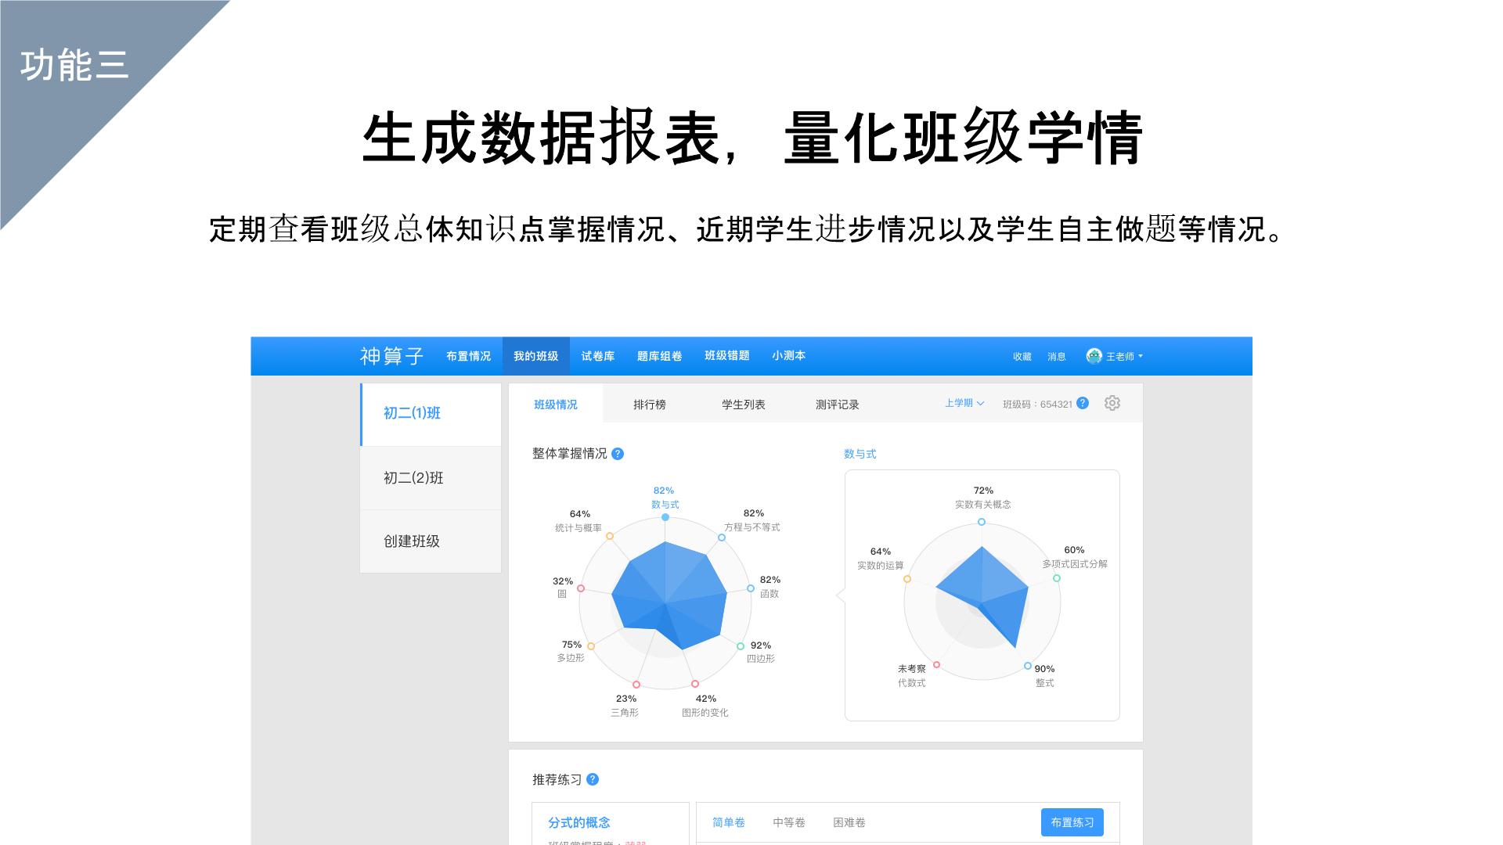This screenshot has width=1503, height=845.
Task: Select the 困难卷 difficulty option
Action: [849, 822]
